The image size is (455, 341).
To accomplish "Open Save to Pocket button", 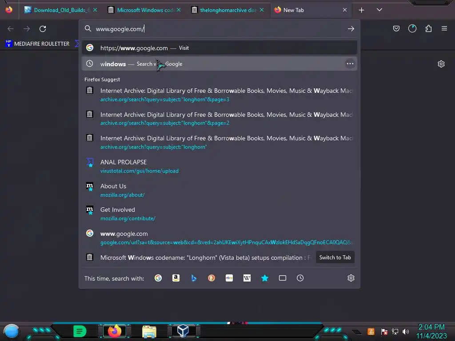I will 396,28.
